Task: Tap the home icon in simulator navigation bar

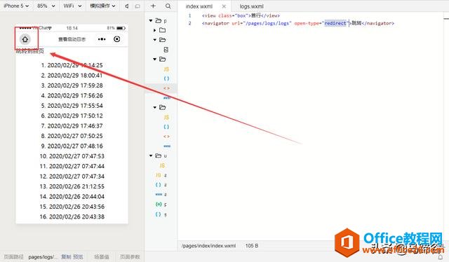Action: point(25,39)
